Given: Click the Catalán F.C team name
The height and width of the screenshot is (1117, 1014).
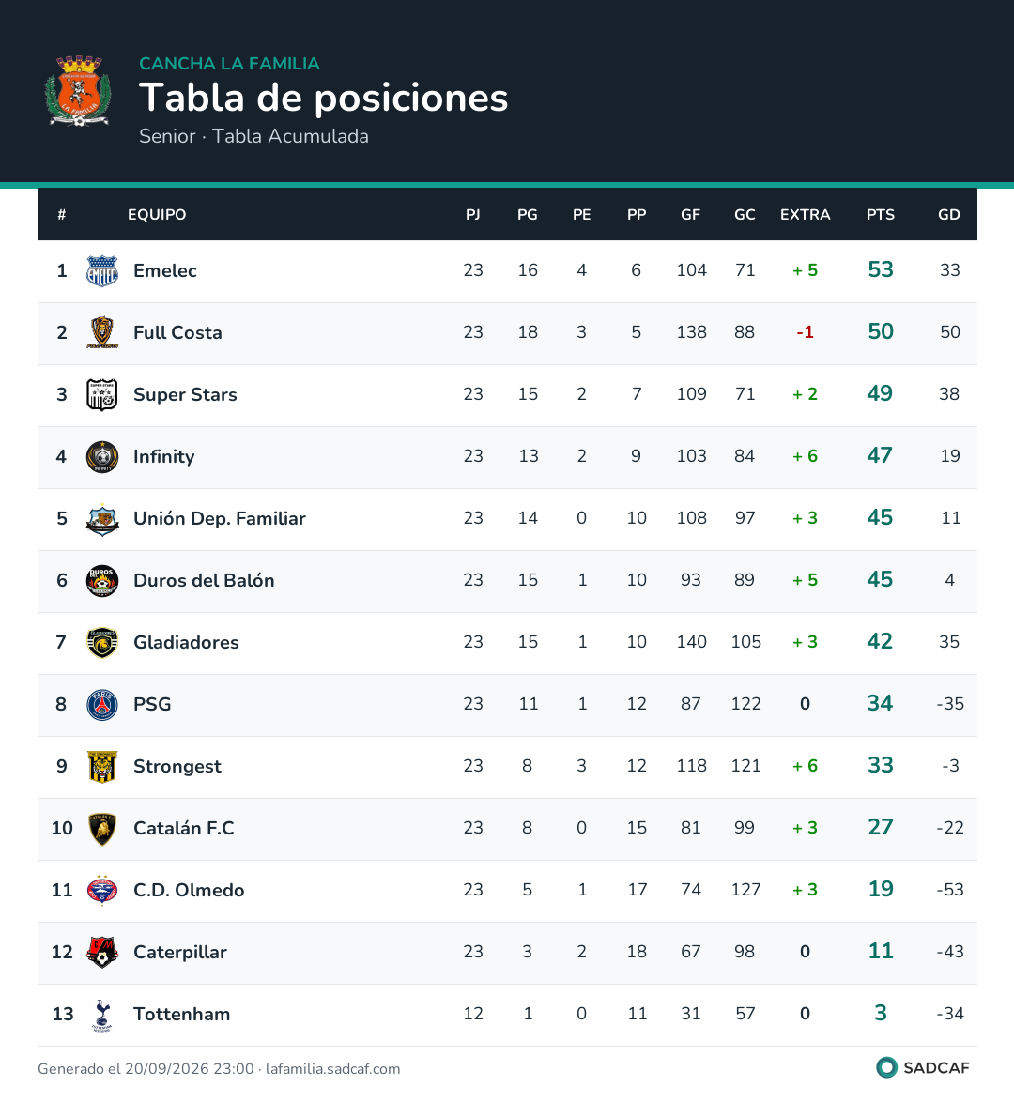Looking at the screenshot, I should tap(184, 829).
